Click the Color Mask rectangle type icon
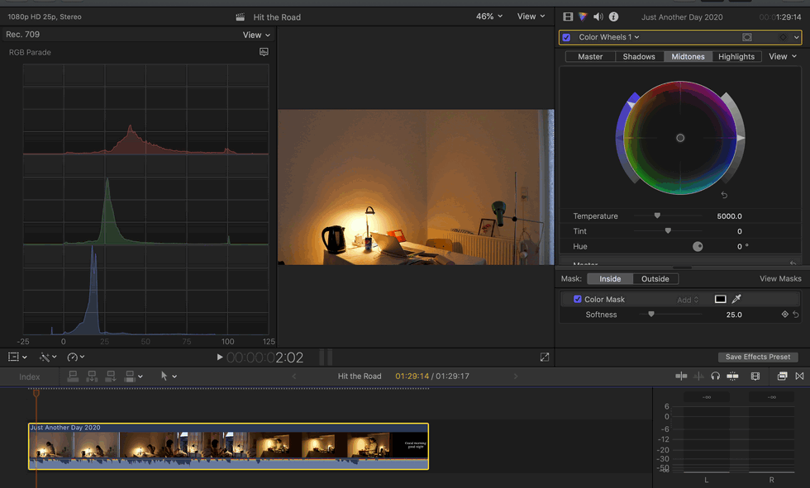Image resolution: width=810 pixels, height=488 pixels. pos(720,299)
